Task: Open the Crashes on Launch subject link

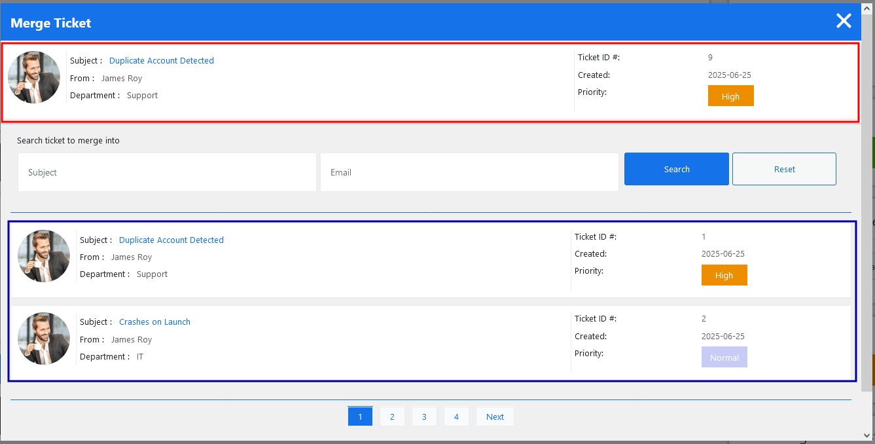Action: (x=154, y=322)
